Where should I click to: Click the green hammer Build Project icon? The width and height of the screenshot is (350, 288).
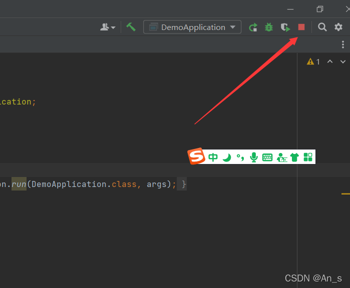(131, 27)
